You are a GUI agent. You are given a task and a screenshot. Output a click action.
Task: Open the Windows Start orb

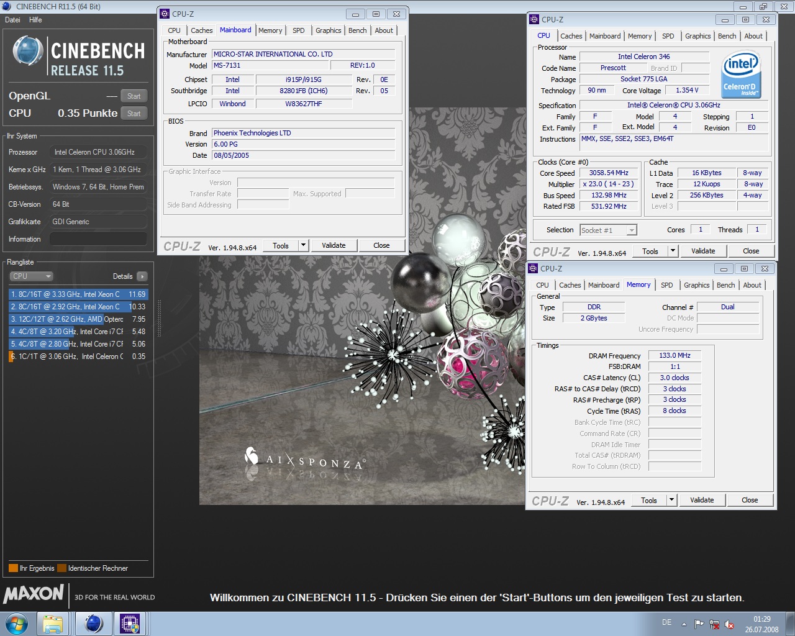click(17, 623)
